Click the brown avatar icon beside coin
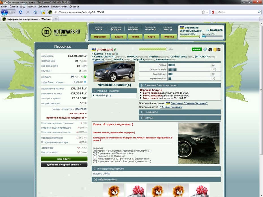 tap(219, 50)
